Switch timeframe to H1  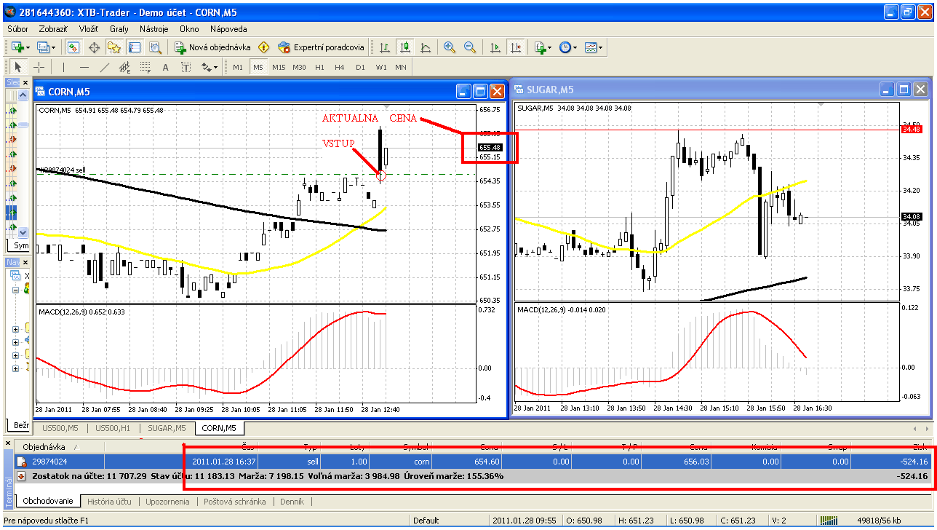tap(319, 67)
